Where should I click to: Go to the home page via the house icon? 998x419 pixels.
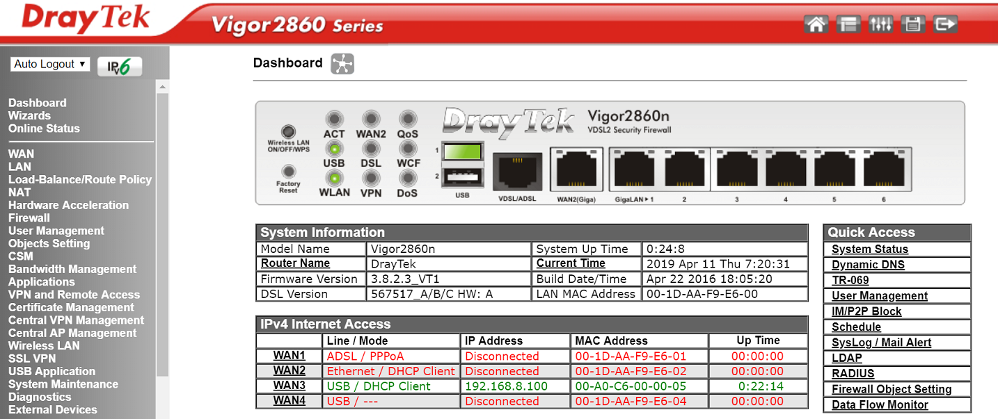816,24
